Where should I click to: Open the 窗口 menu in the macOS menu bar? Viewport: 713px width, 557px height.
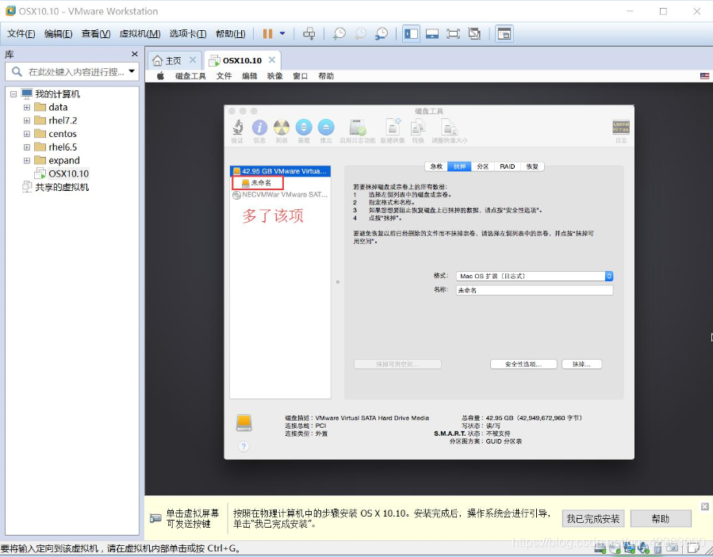point(300,76)
